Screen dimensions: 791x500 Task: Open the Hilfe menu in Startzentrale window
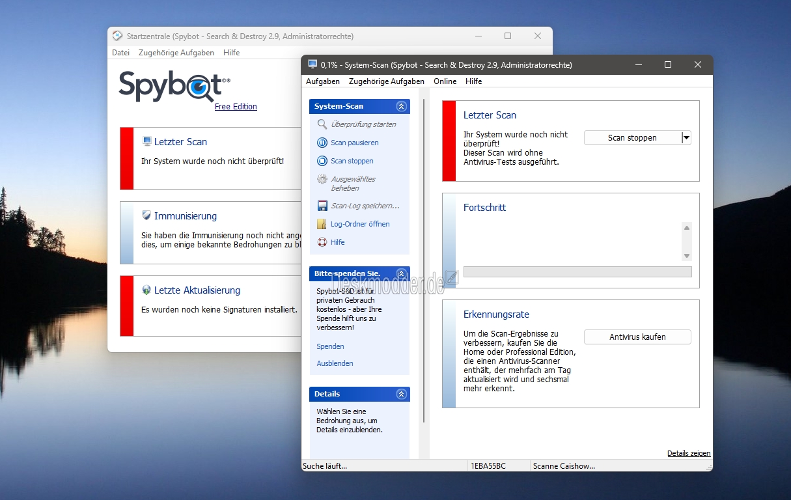point(231,53)
